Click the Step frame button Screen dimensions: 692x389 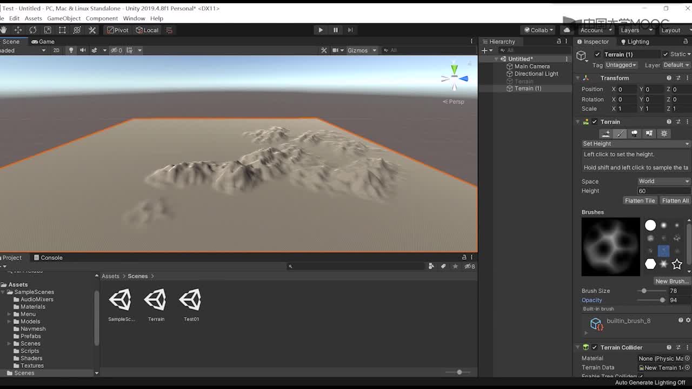point(350,30)
